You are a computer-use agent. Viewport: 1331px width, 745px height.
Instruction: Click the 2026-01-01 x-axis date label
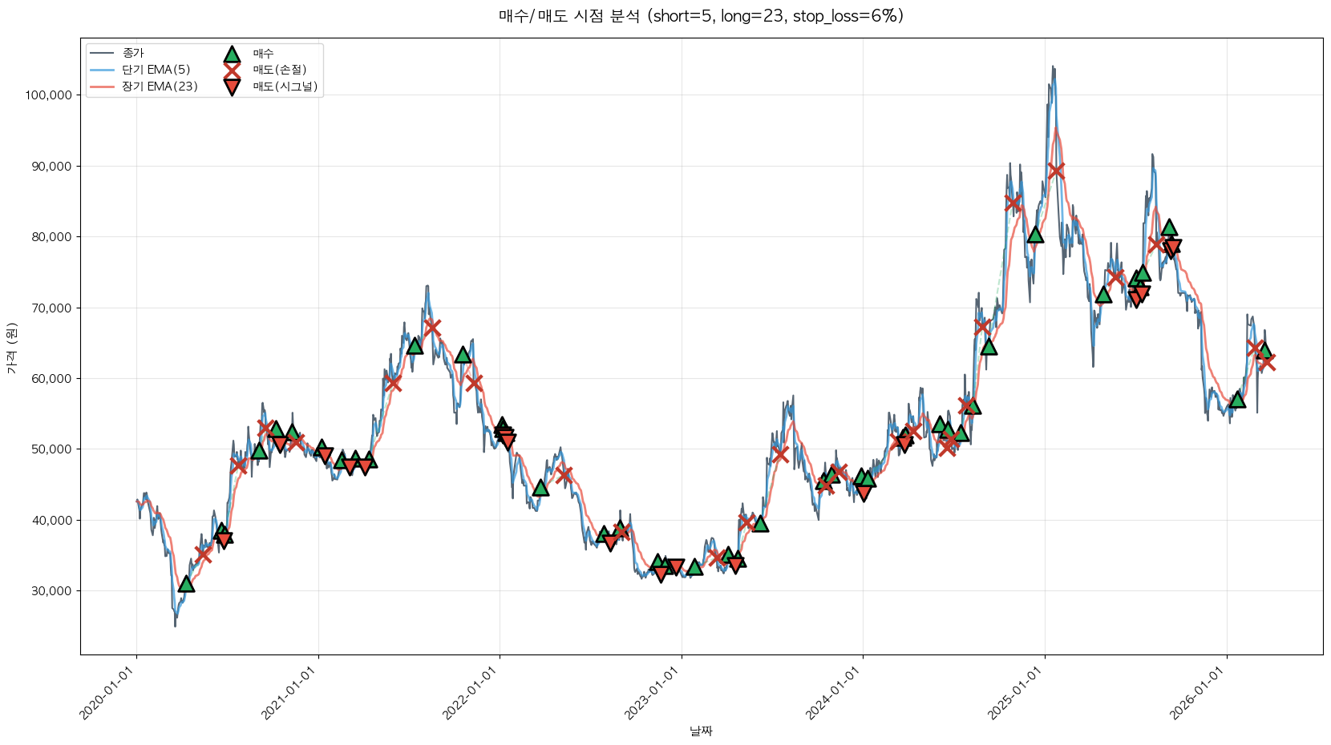coord(1197,694)
